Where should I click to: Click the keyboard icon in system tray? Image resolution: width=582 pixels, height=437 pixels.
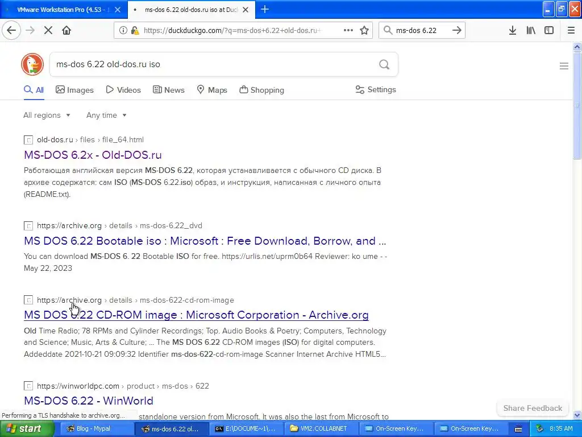(518, 429)
